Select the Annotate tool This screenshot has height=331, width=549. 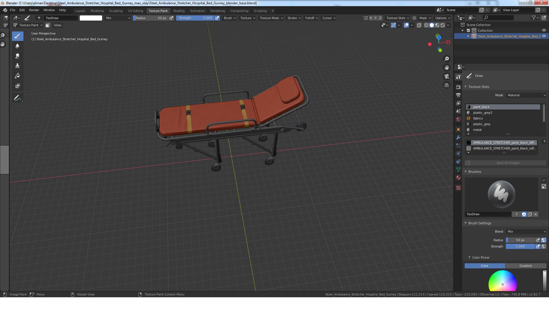tap(17, 98)
